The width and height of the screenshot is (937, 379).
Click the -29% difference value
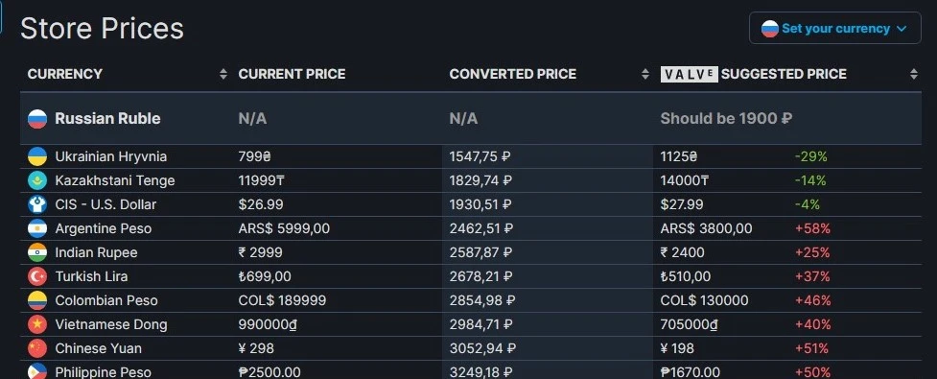(x=811, y=156)
